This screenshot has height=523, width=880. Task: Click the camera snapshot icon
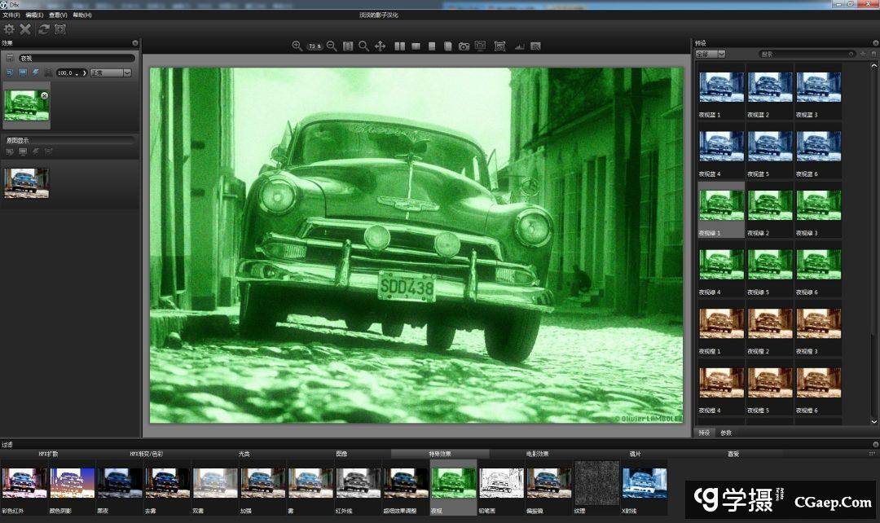click(464, 46)
